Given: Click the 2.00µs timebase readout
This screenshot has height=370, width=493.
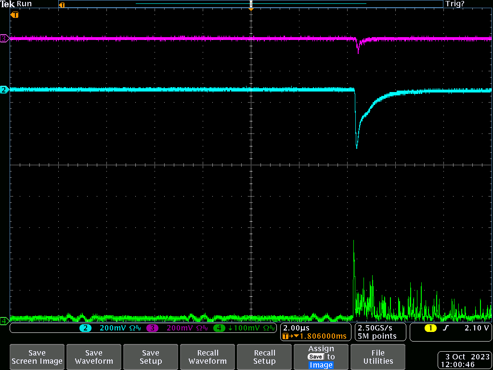Looking at the screenshot, I should point(296,328).
